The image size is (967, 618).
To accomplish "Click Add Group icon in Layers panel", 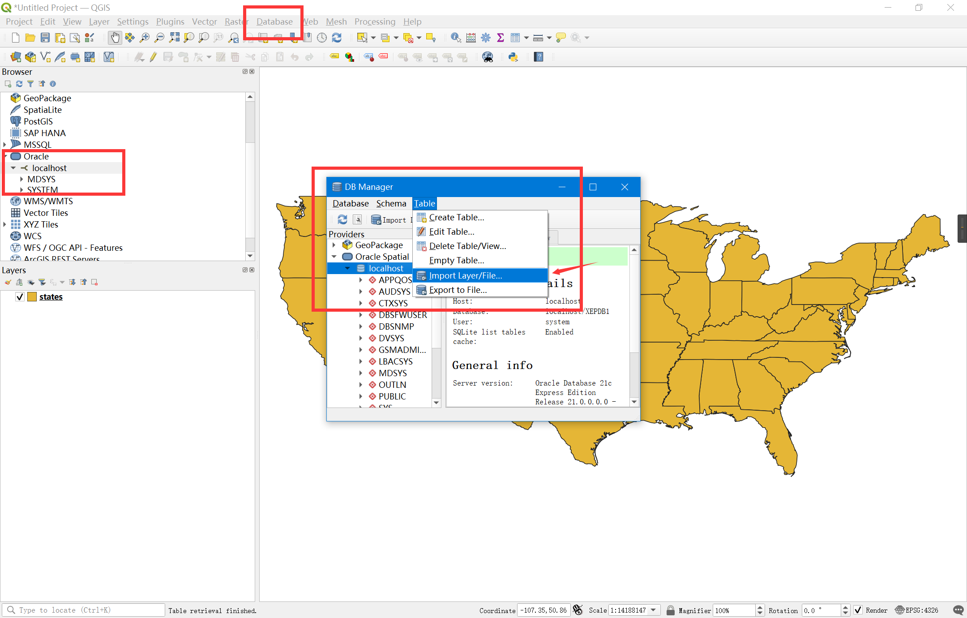I will pos(19,282).
